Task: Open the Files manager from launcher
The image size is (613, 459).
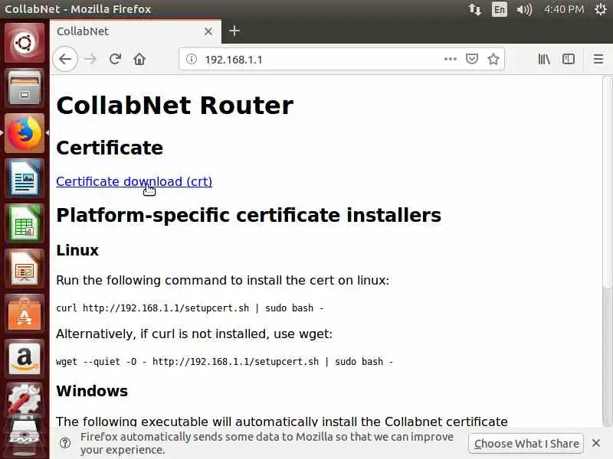Action: pos(25,88)
